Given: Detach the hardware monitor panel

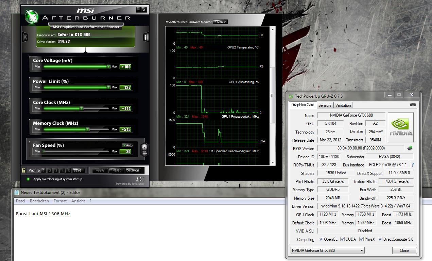Looking at the screenshot, I should pos(220,22).
